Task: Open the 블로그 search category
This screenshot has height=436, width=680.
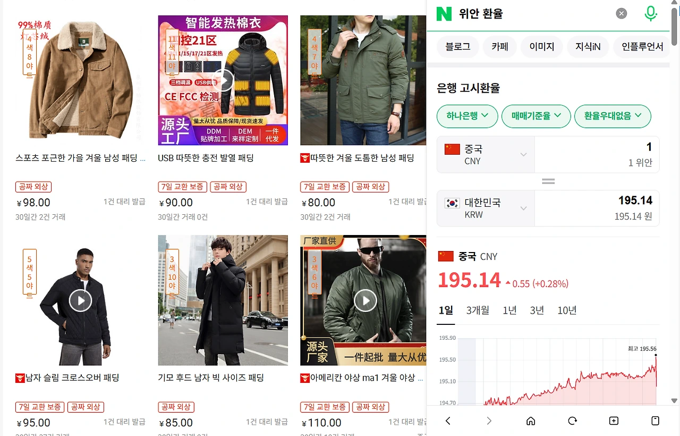Action: [x=458, y=47]
